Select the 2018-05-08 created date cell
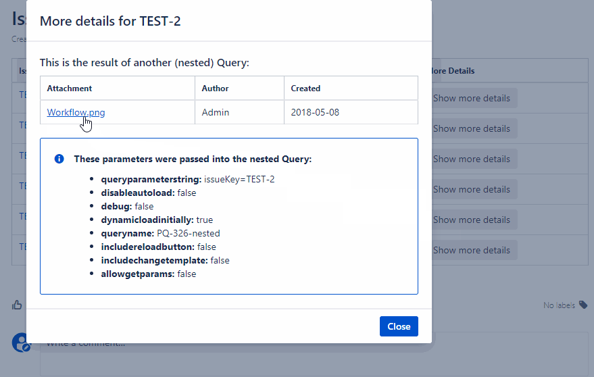Screen dimensions: 594x377 [x=315, y=112]
